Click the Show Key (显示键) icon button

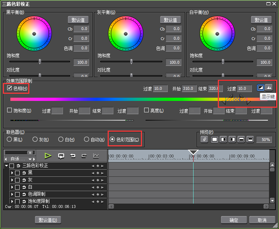pyautogui.click(x=261, y=88)
